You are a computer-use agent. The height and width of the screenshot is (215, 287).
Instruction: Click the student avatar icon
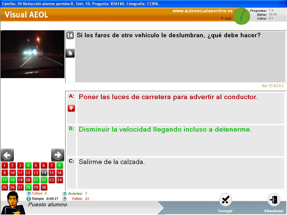tap(13, 203)
